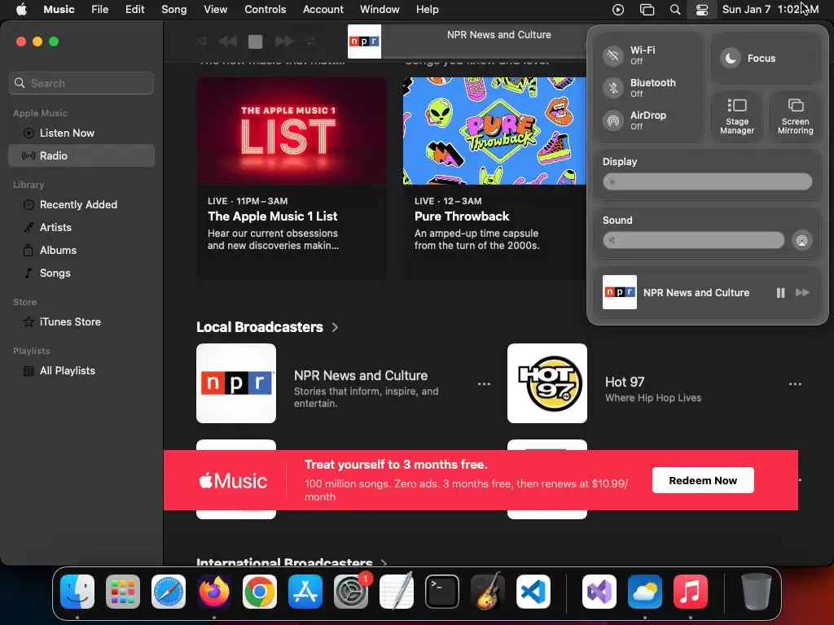The width and height of the screenshot is (834, 625).
Task: Open AirPlay audio output next to Sound
Action: pyautogui.click(x=801, y=240)
